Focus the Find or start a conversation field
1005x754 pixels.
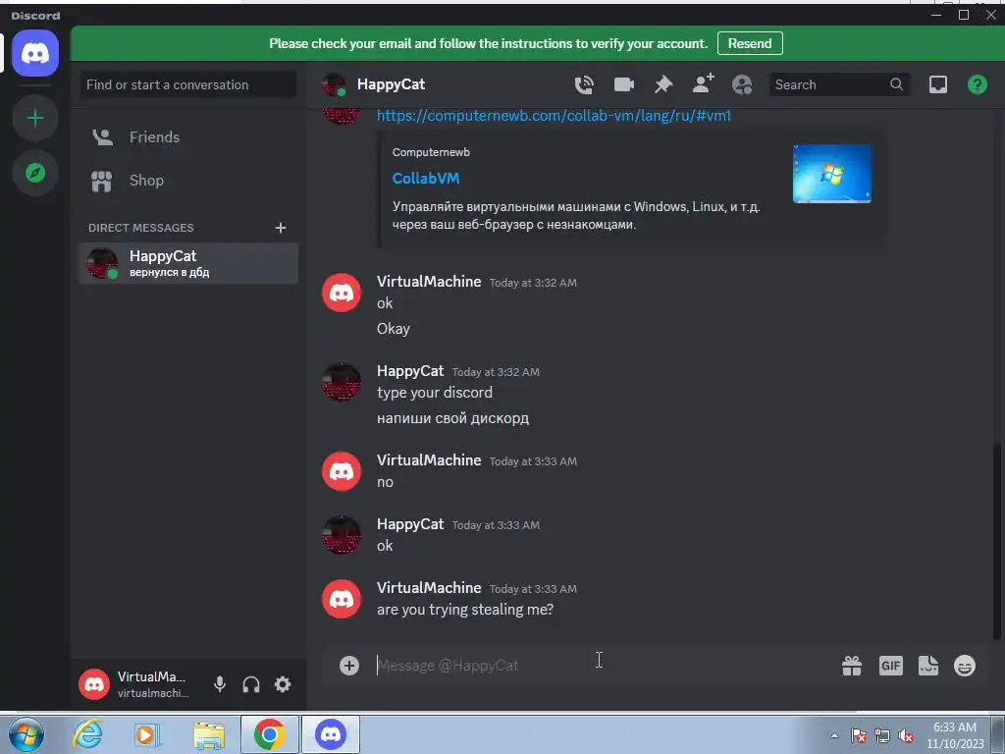click(188, 84)
